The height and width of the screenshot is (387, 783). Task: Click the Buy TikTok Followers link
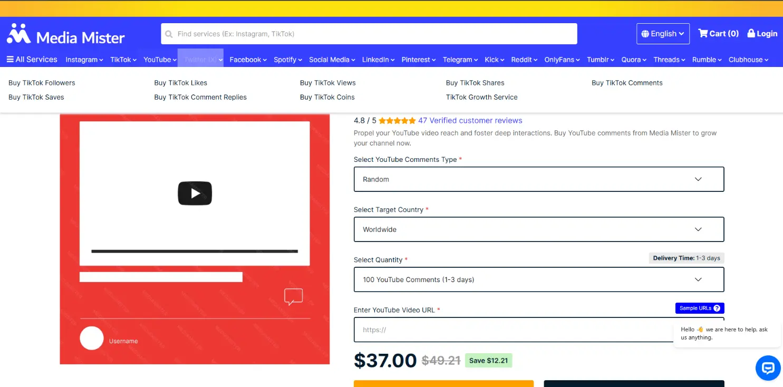[42, 83]
